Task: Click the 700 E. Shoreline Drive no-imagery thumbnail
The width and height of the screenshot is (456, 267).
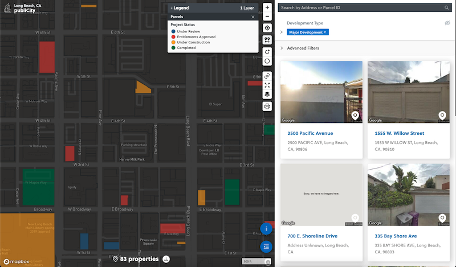Action: [321, 195]
